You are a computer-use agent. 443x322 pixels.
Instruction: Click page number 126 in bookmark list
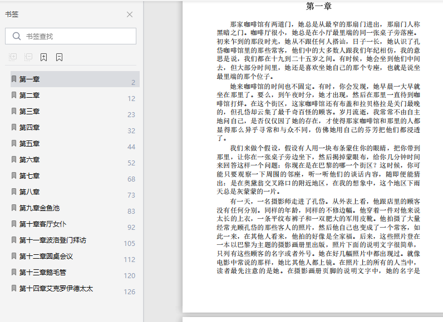[x=130, y=291]
